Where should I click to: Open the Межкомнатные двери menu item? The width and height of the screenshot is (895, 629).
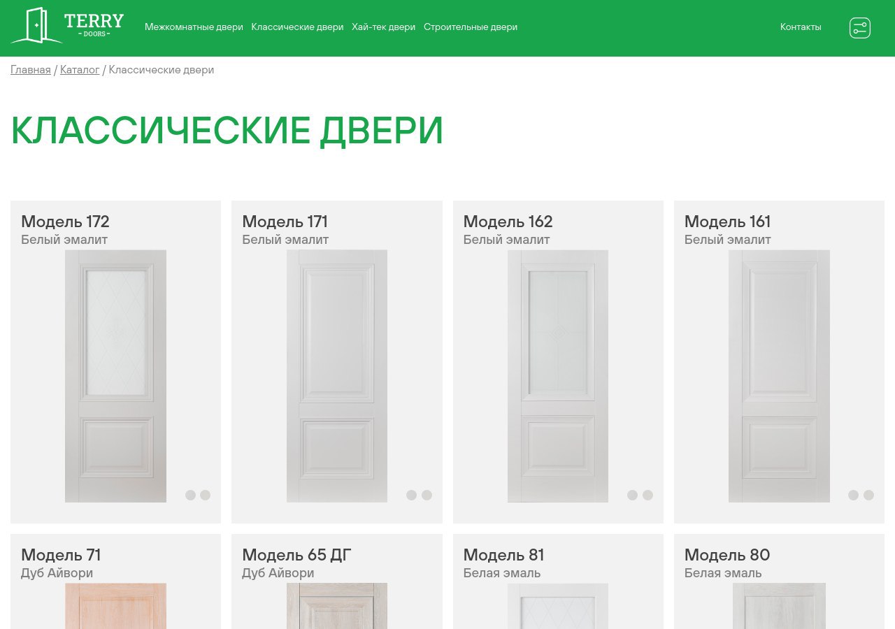(194, 27)
